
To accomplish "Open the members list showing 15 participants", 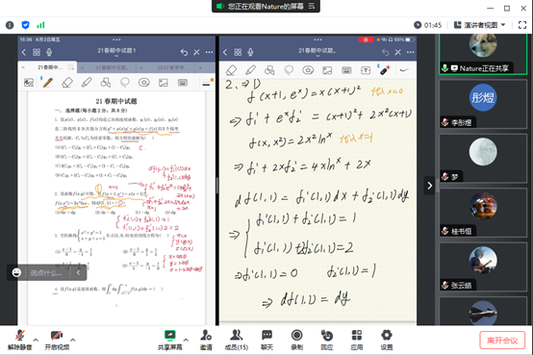I will click(x=237, y=340).
